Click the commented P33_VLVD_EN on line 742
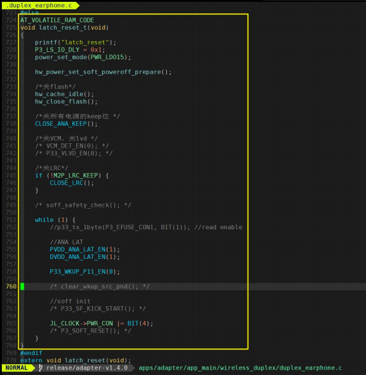The height and width of the screenshot is (375, 366). 74,153
